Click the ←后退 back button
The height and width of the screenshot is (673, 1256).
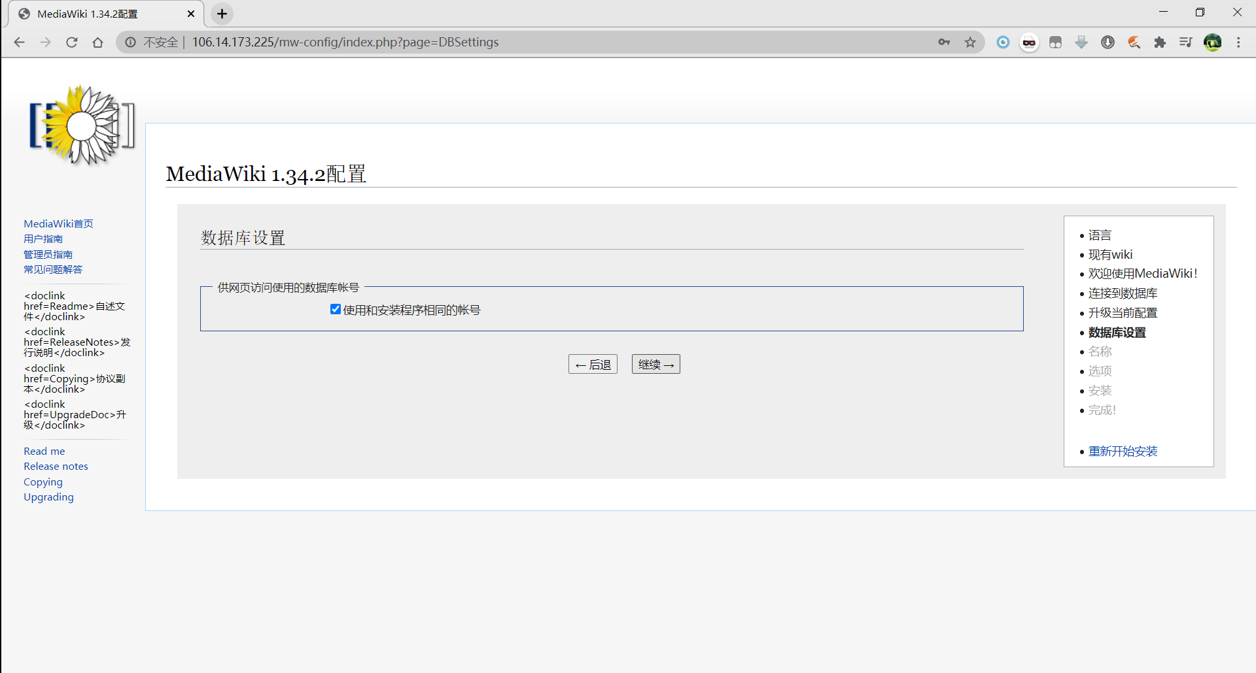click(x=593, y=364)
